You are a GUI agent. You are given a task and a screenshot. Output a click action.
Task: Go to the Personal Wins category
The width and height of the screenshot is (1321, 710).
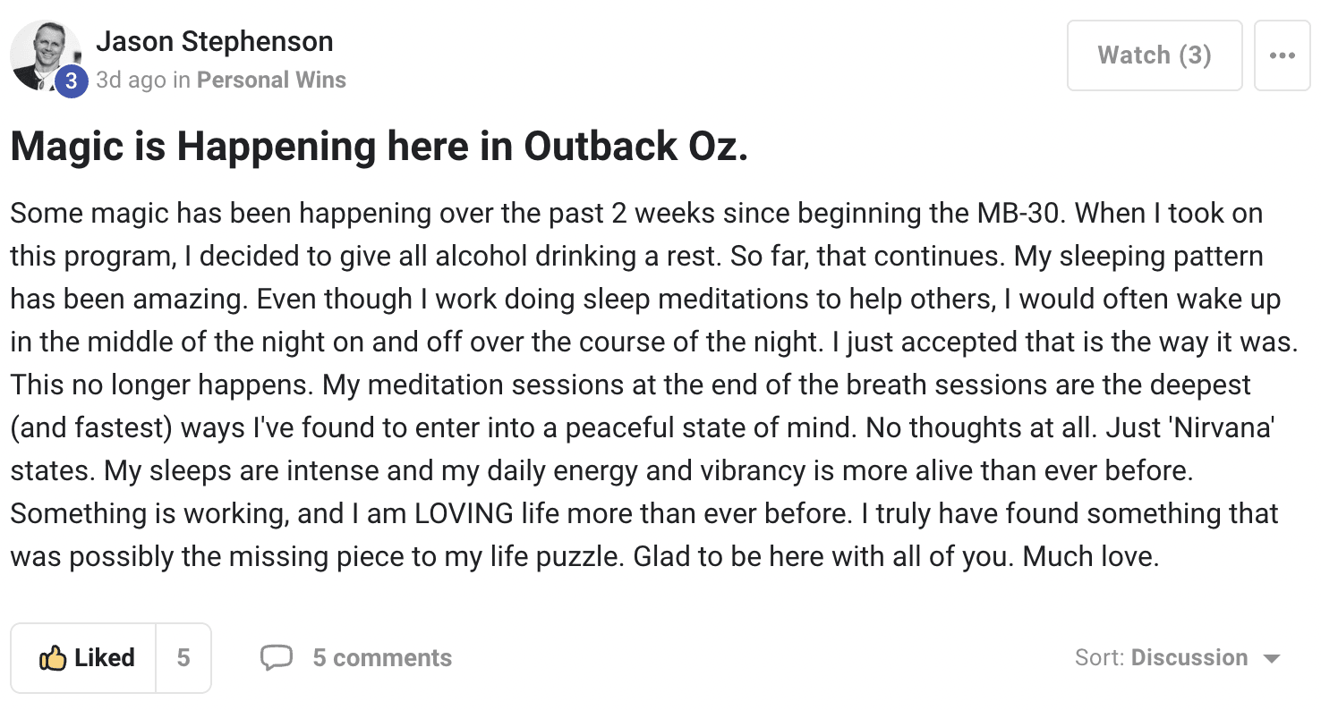click(x=271, y=80)
